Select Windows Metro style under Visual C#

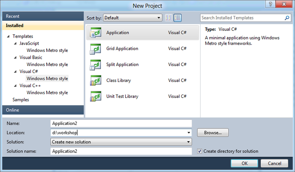47,79
